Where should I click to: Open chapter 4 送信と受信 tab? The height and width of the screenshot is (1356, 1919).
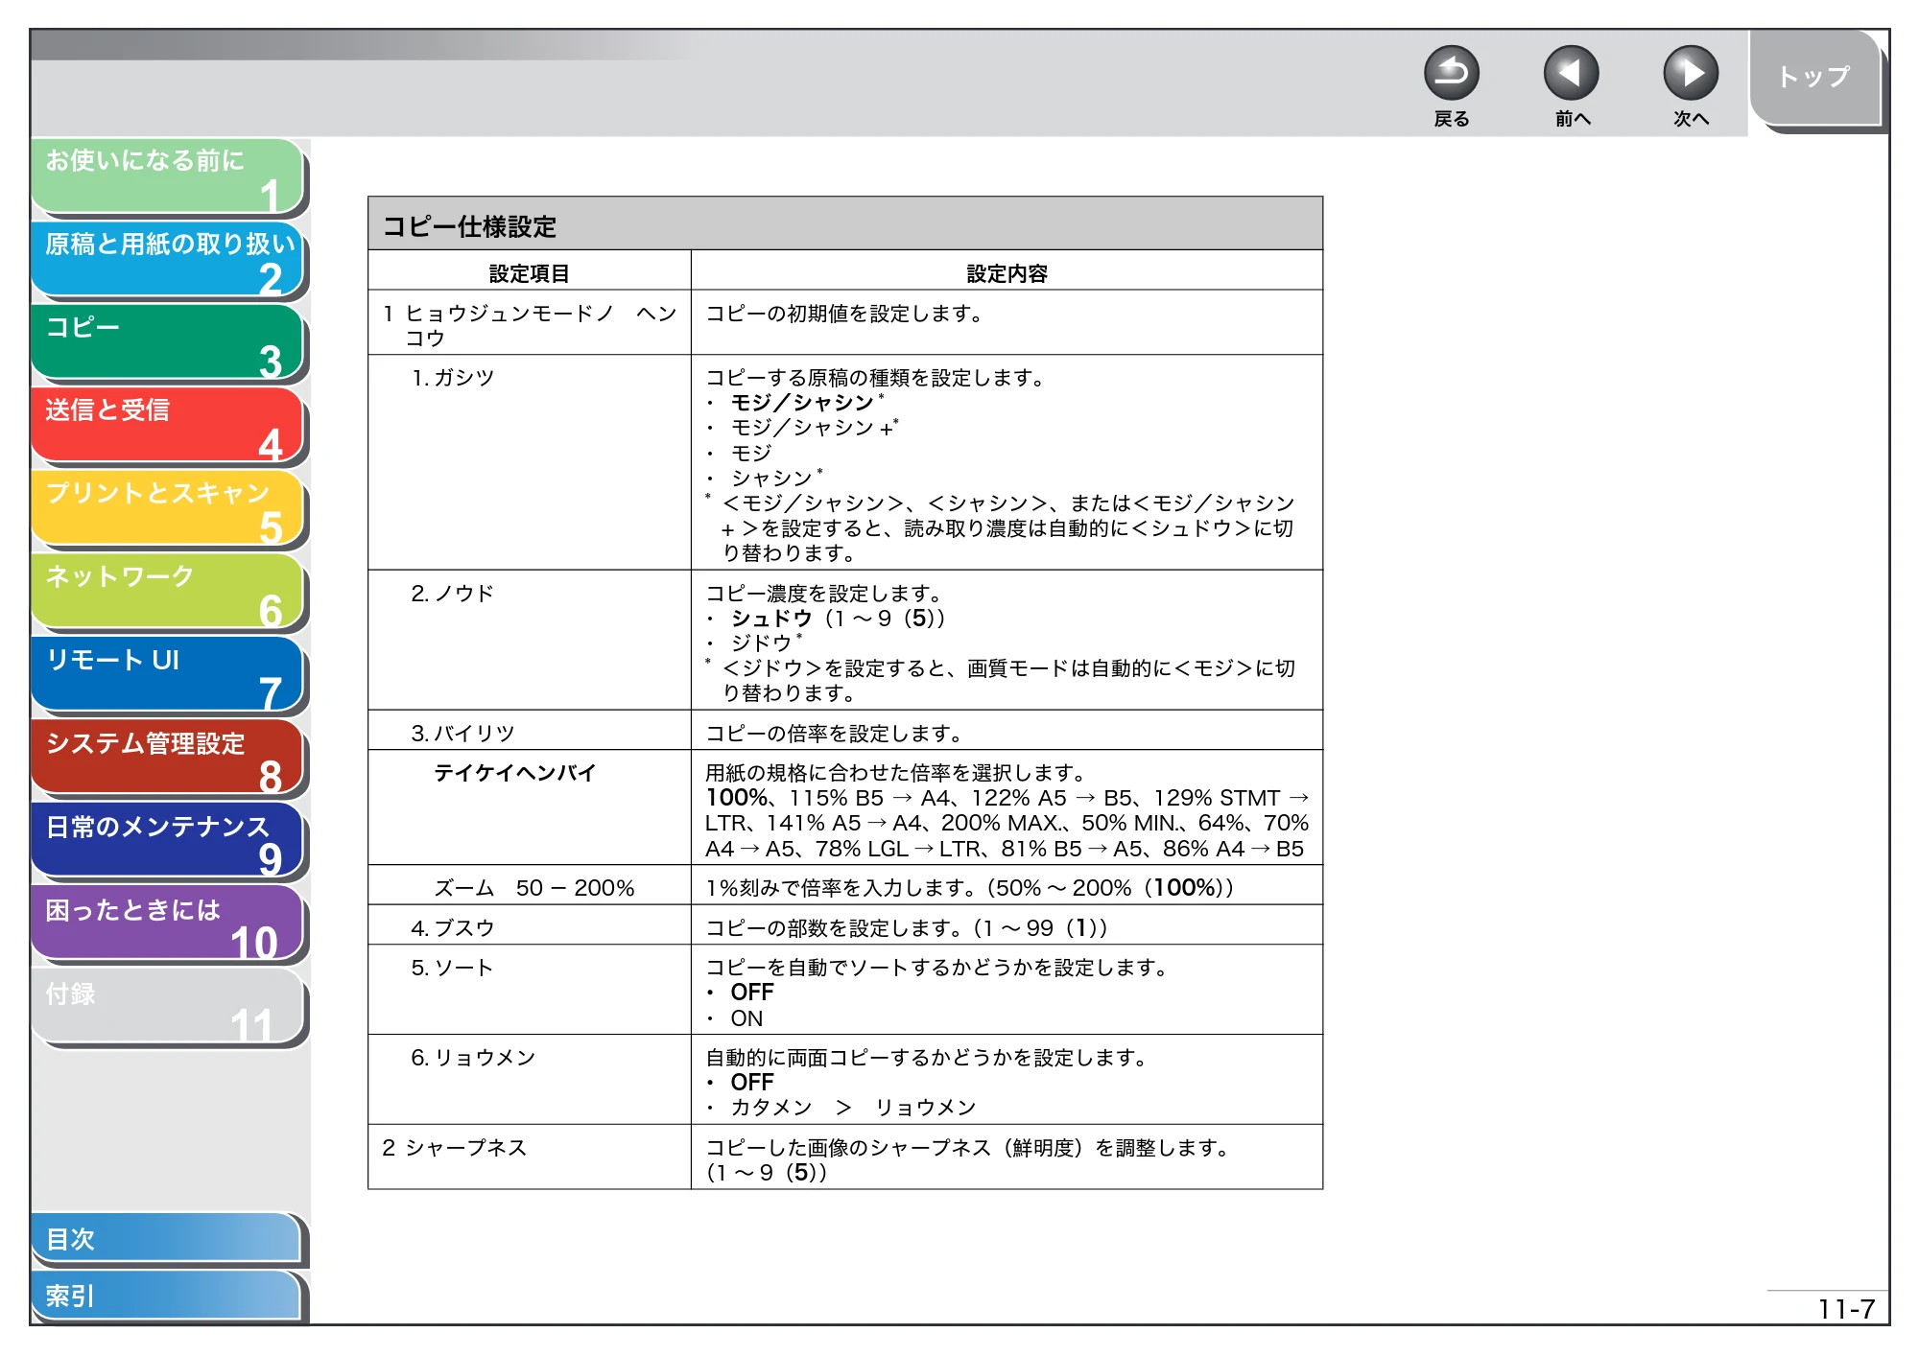[167, 425]
